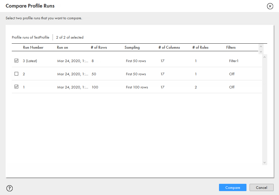The image size is (279, 195).
Task: Click the Compare button
Action: click(232, 187)
